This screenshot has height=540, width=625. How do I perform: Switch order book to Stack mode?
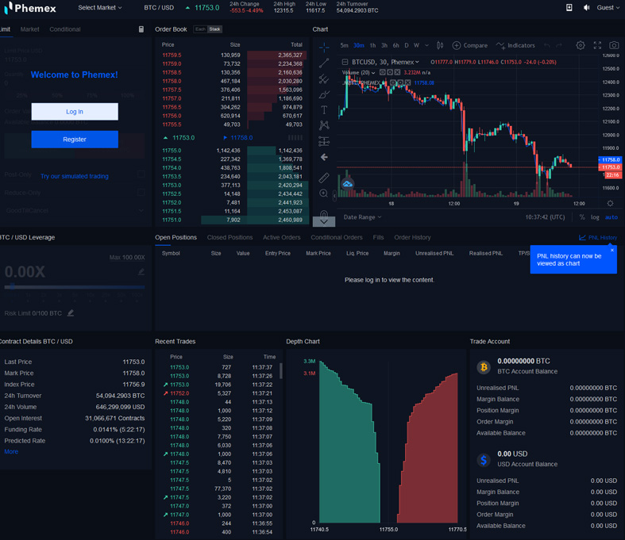click(x=215, y=29)
